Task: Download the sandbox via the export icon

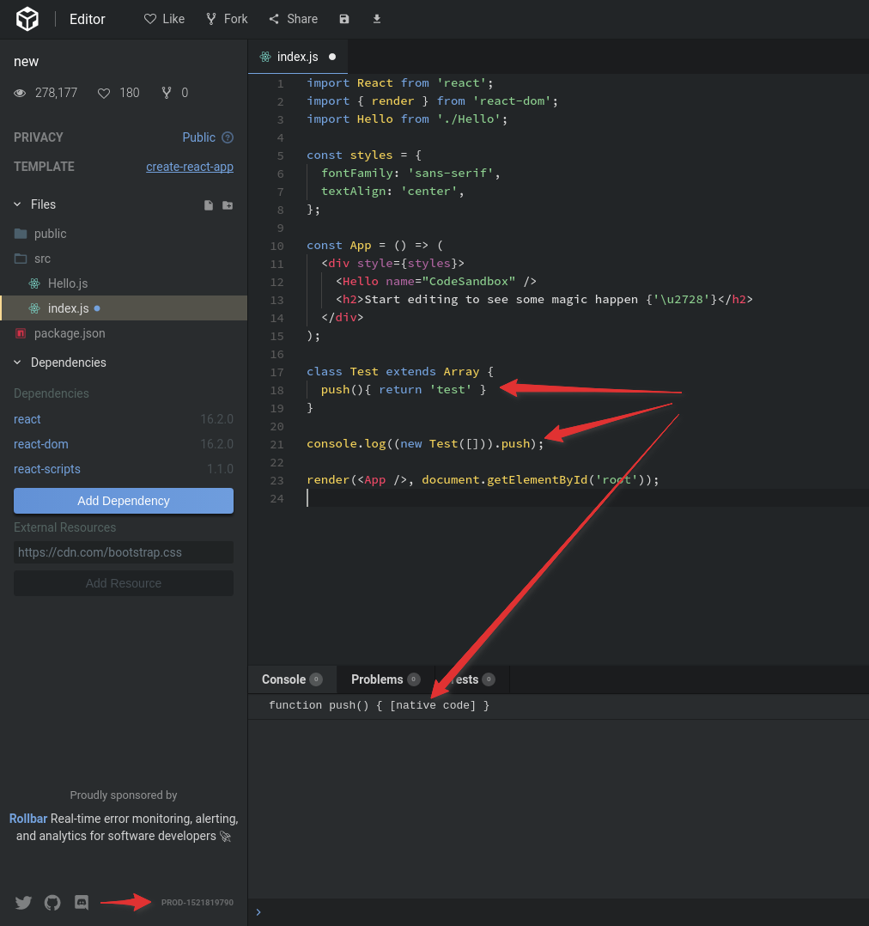Action: pyautogui.click(x=376, y=18)
